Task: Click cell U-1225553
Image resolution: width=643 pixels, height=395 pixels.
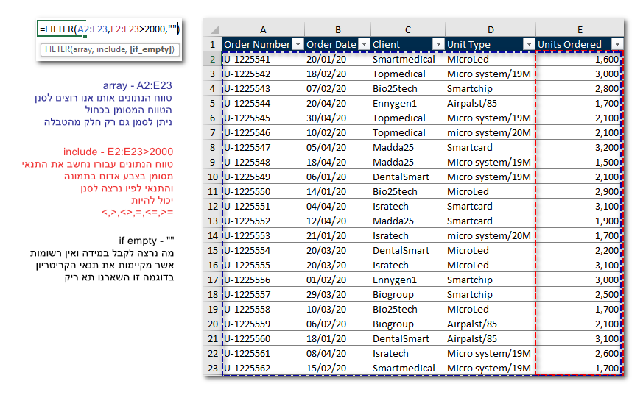Action: coord(263,236)
